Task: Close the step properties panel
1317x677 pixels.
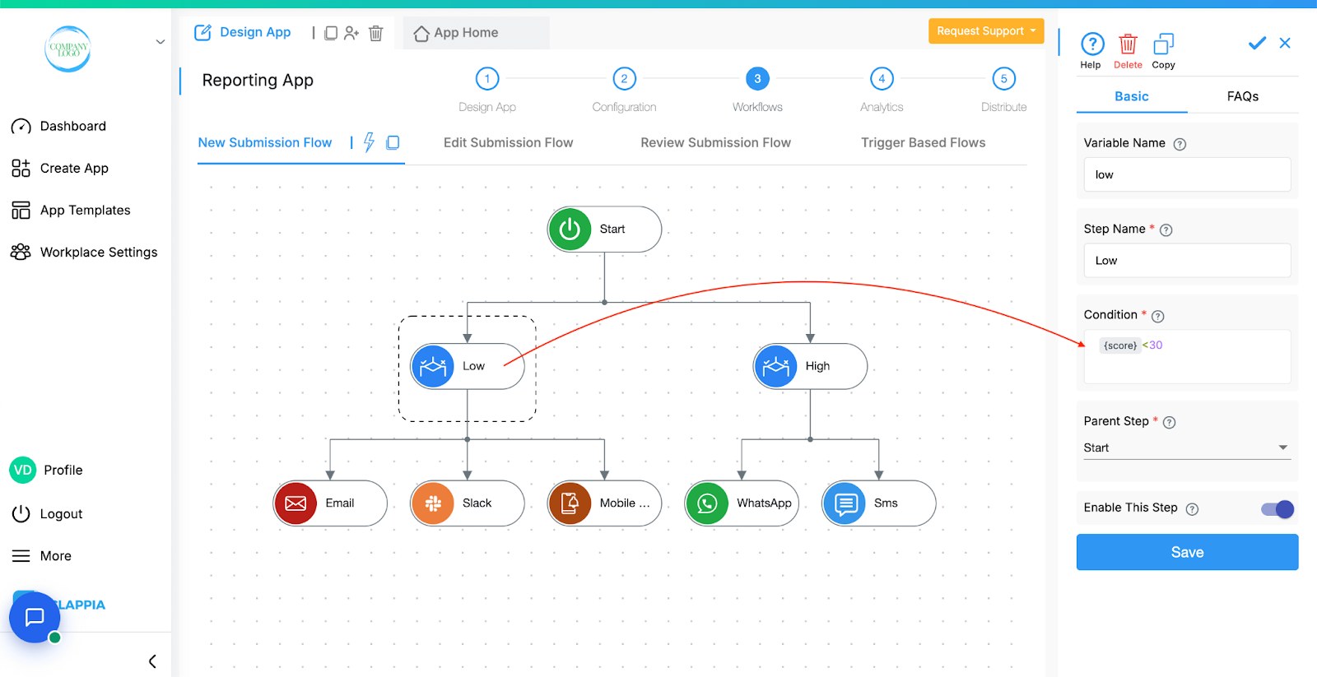Action: [1285, 43]
